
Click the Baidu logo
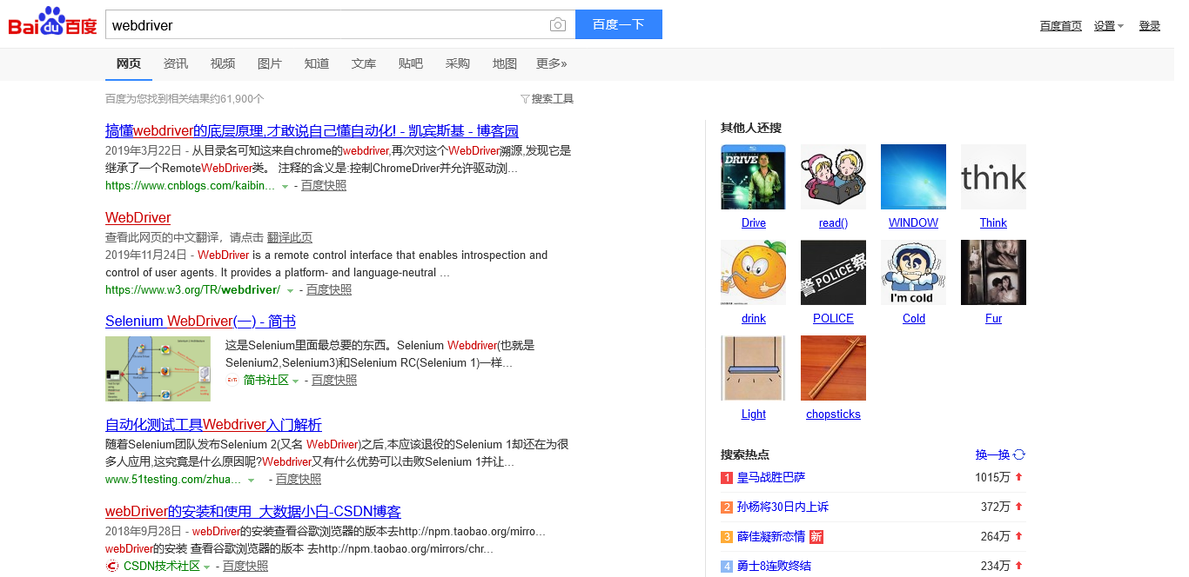53,23
